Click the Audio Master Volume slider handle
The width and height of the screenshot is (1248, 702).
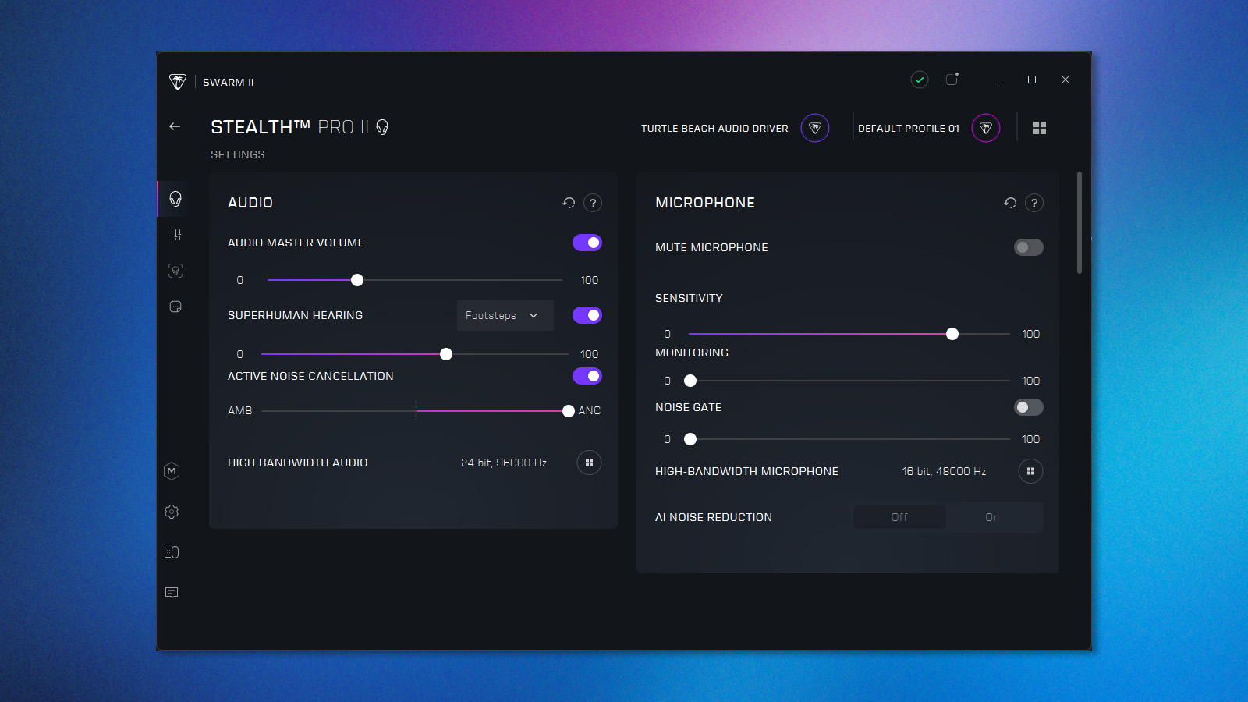(x=357, y=280)
